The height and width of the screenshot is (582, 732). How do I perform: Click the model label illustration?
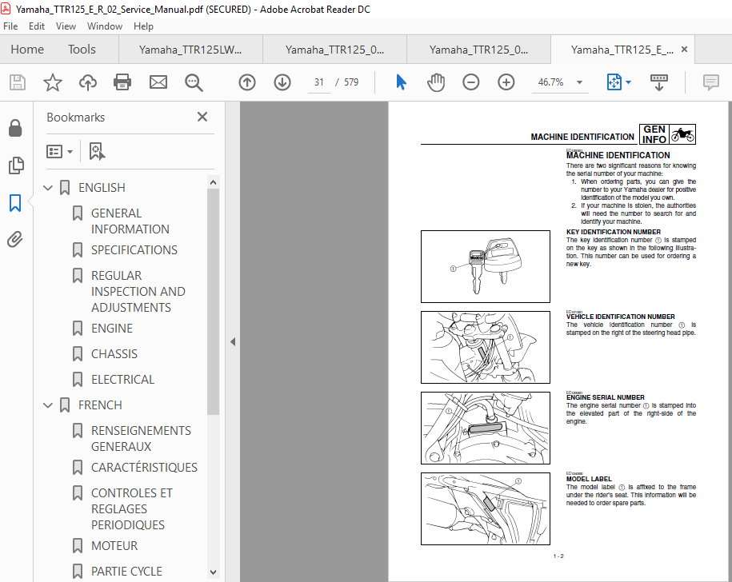click(486, 508)
